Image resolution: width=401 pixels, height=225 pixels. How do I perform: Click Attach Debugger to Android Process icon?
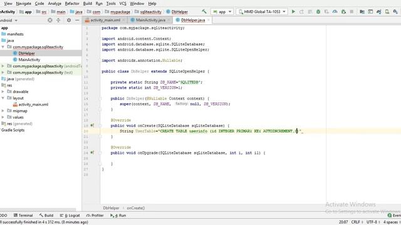tap(343, 12)
